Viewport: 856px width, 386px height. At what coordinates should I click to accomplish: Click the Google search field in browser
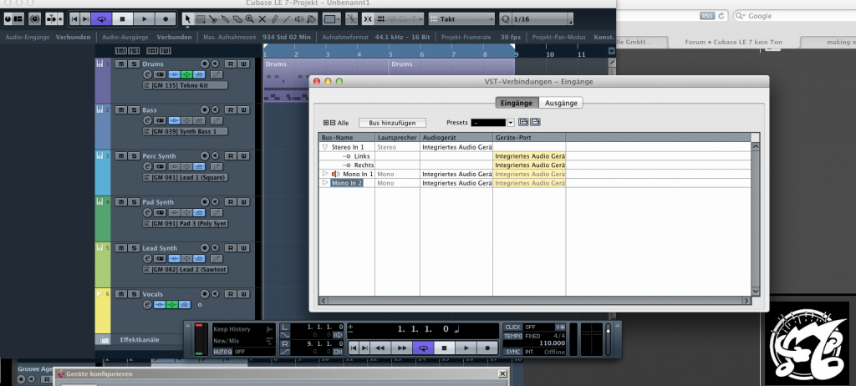pos(796,16)
